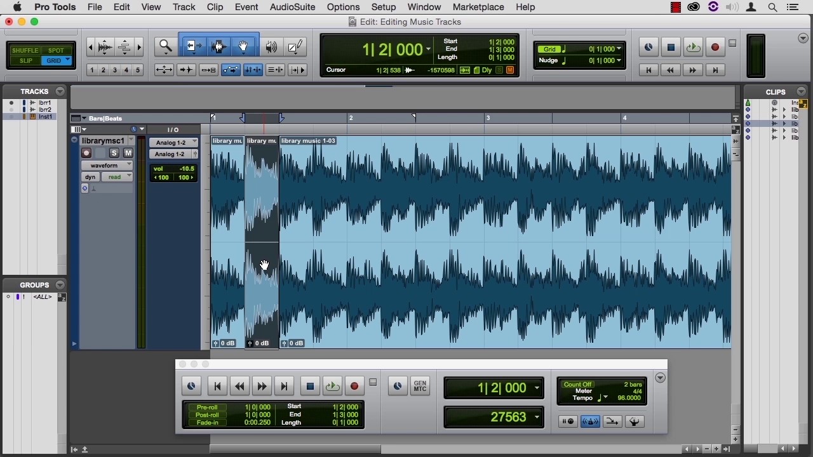Click the dyn button on librarymsc1
The image size is (813, 457).
[90, 177]
